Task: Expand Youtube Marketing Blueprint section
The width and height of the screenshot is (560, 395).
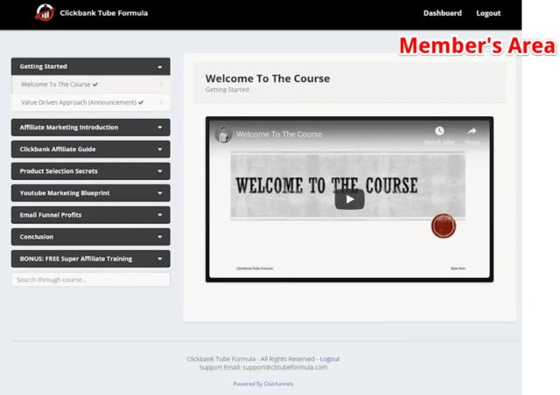Action: click(x=91, y=193)
